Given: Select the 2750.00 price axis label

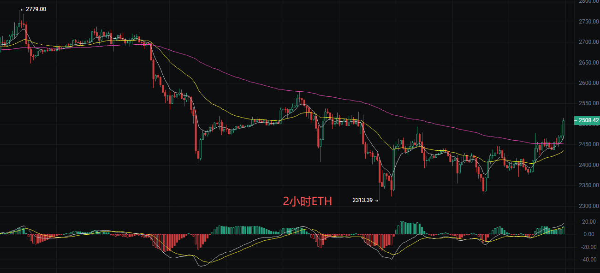Looking at the screenshot, I should point(588,22).
